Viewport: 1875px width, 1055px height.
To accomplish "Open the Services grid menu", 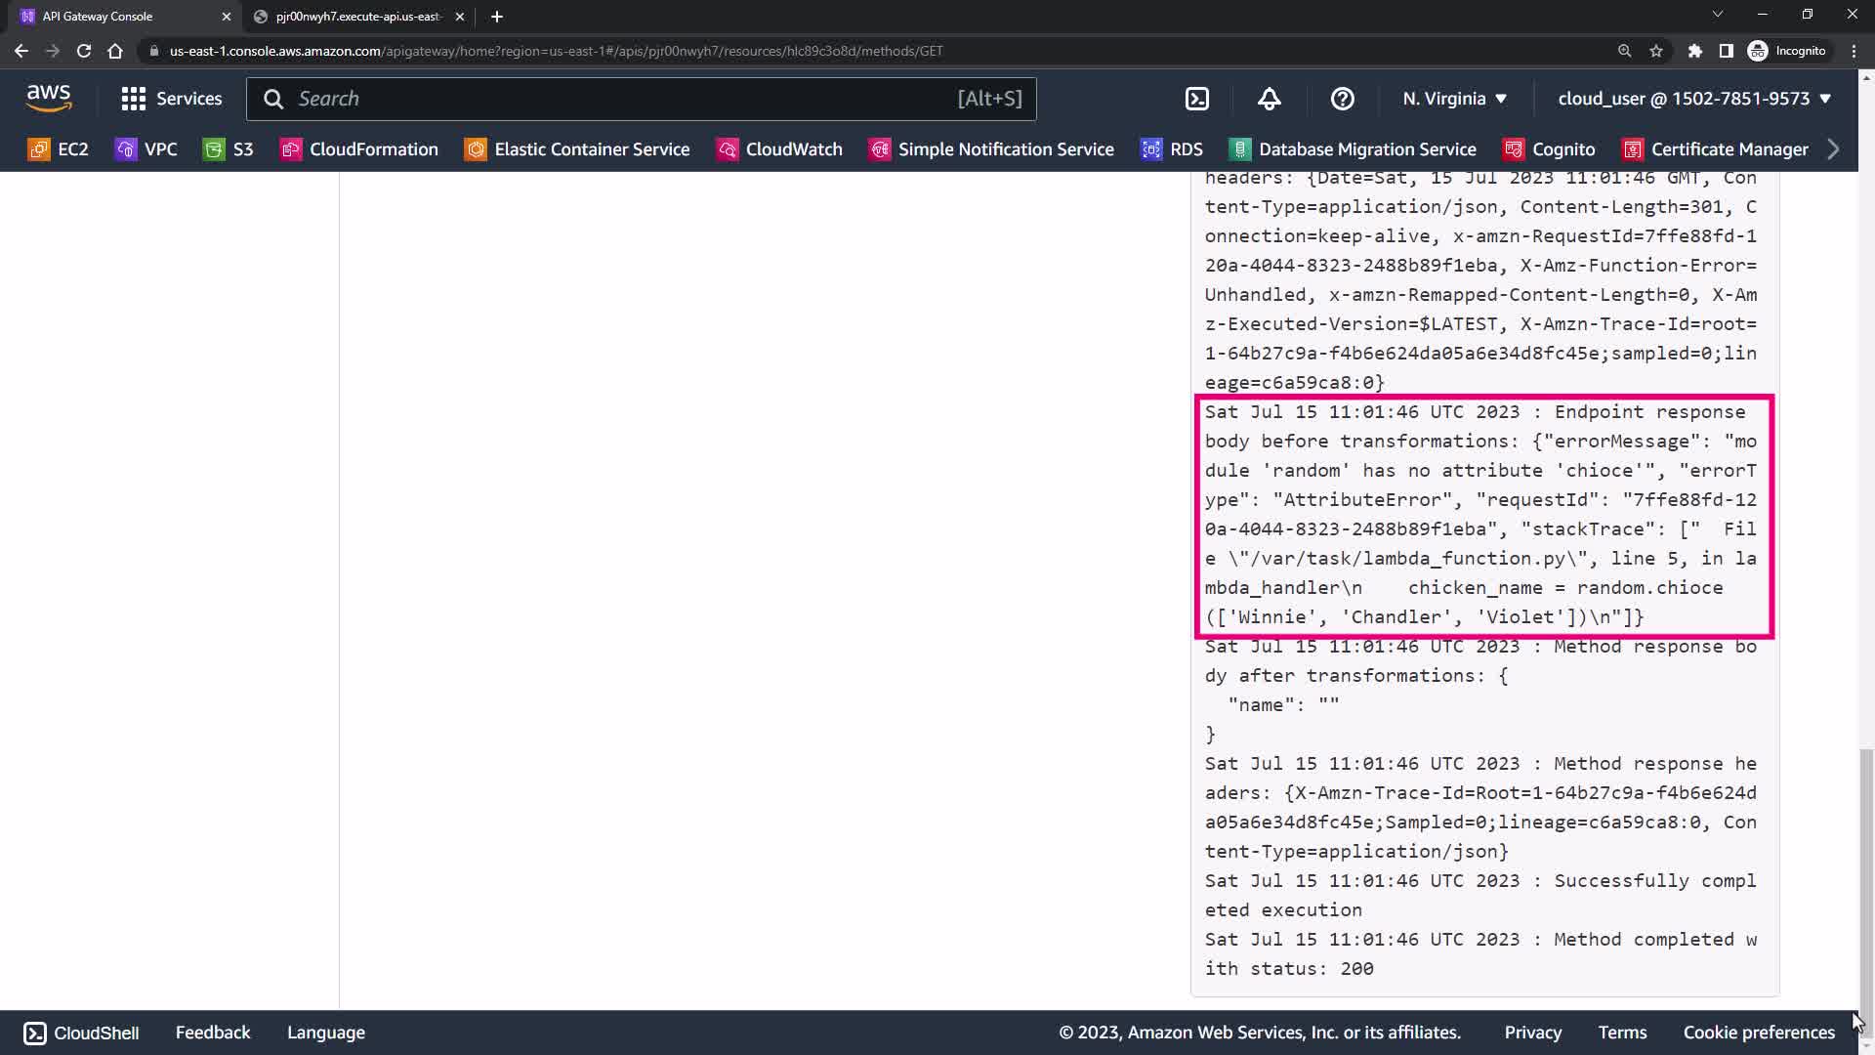I will tap(171, 99).
